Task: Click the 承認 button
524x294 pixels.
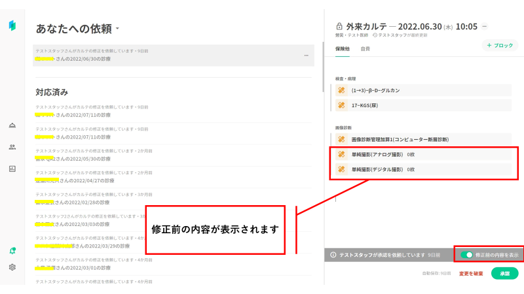Action: tap(504, 273)
